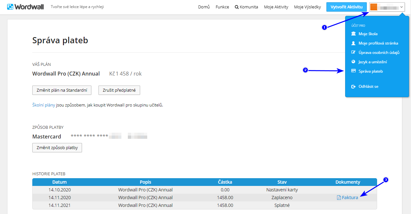Open the Domů menu item
The height and width of the screenshot is (214, 411).
pos(204,7)
